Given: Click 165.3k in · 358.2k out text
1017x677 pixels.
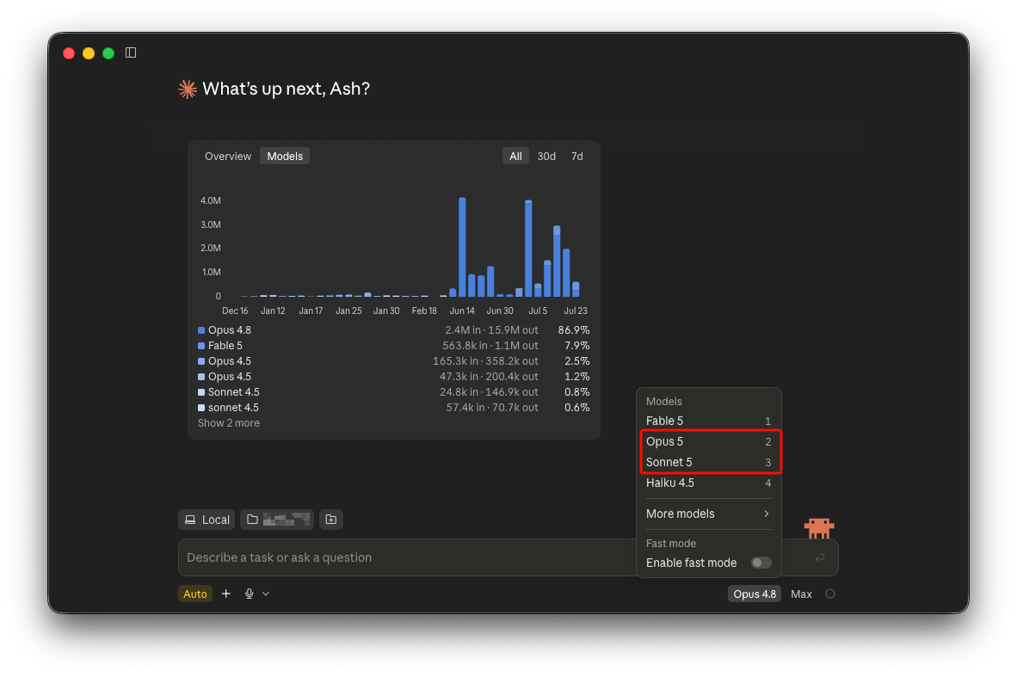Looking at the screenshot, I should click(x=485, y=361).
